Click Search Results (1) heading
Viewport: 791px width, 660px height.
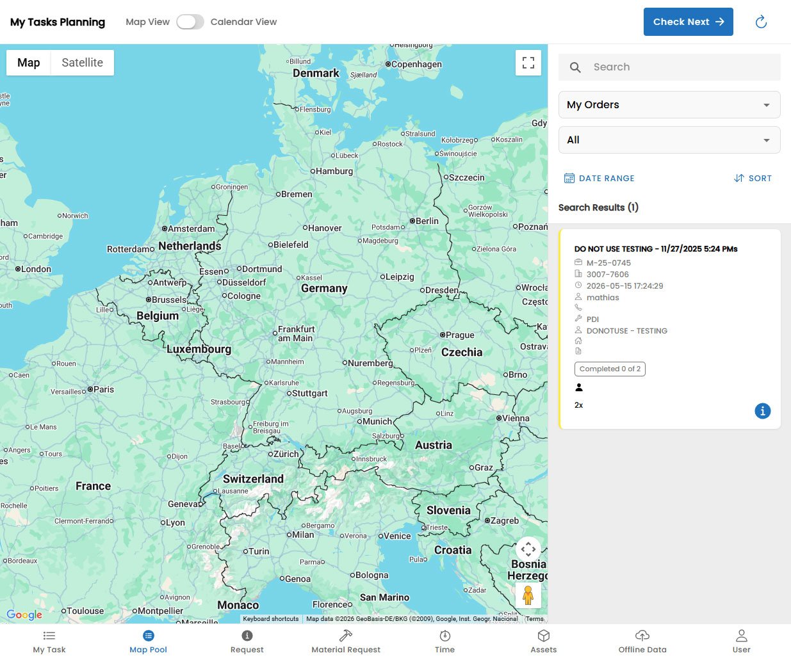pos(598,207)
